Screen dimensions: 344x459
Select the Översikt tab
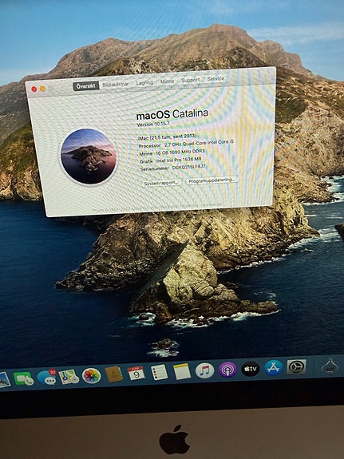85,86
